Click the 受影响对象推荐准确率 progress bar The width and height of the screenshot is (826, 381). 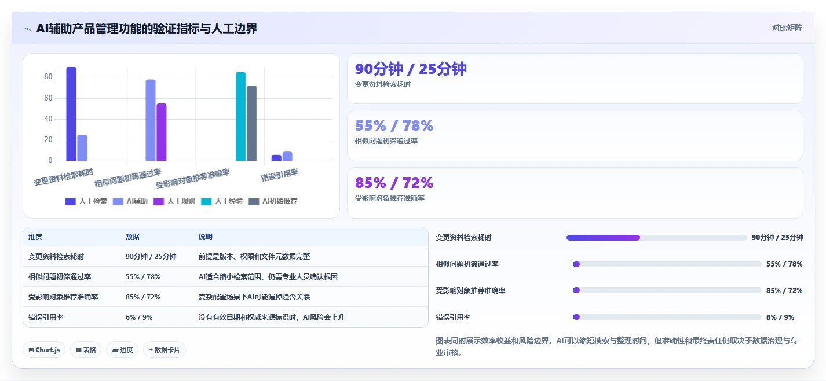(x=667, y=291)
